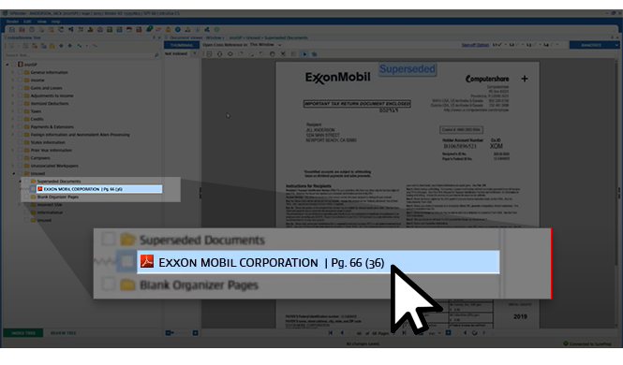Select the pointer arrow tool in viewer toolbar

click(x=304, y=54)
